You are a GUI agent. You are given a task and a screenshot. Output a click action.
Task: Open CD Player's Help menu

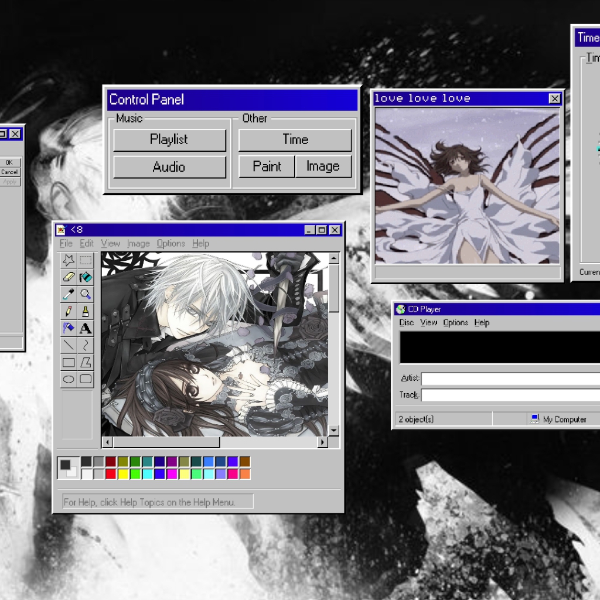click(482, 323)
